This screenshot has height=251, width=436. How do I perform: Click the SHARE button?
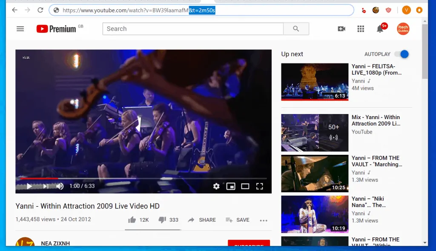tap(202, 220)
